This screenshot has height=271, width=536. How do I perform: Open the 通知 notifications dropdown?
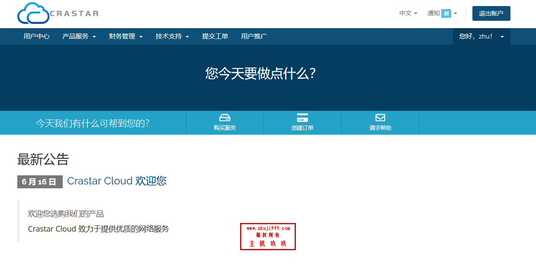click(x=442, y=13)
